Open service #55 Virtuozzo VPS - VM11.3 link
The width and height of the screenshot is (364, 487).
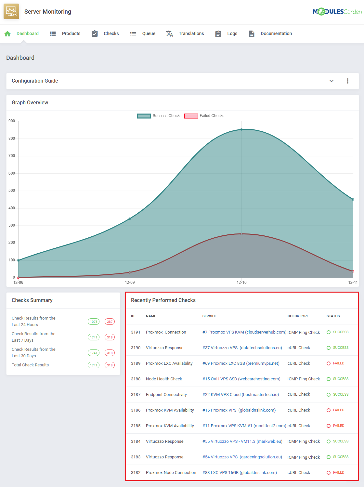point(242,441)
